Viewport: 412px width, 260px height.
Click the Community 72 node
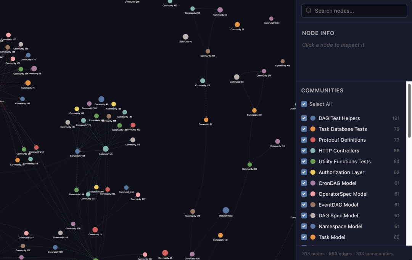tap(95, 230)
